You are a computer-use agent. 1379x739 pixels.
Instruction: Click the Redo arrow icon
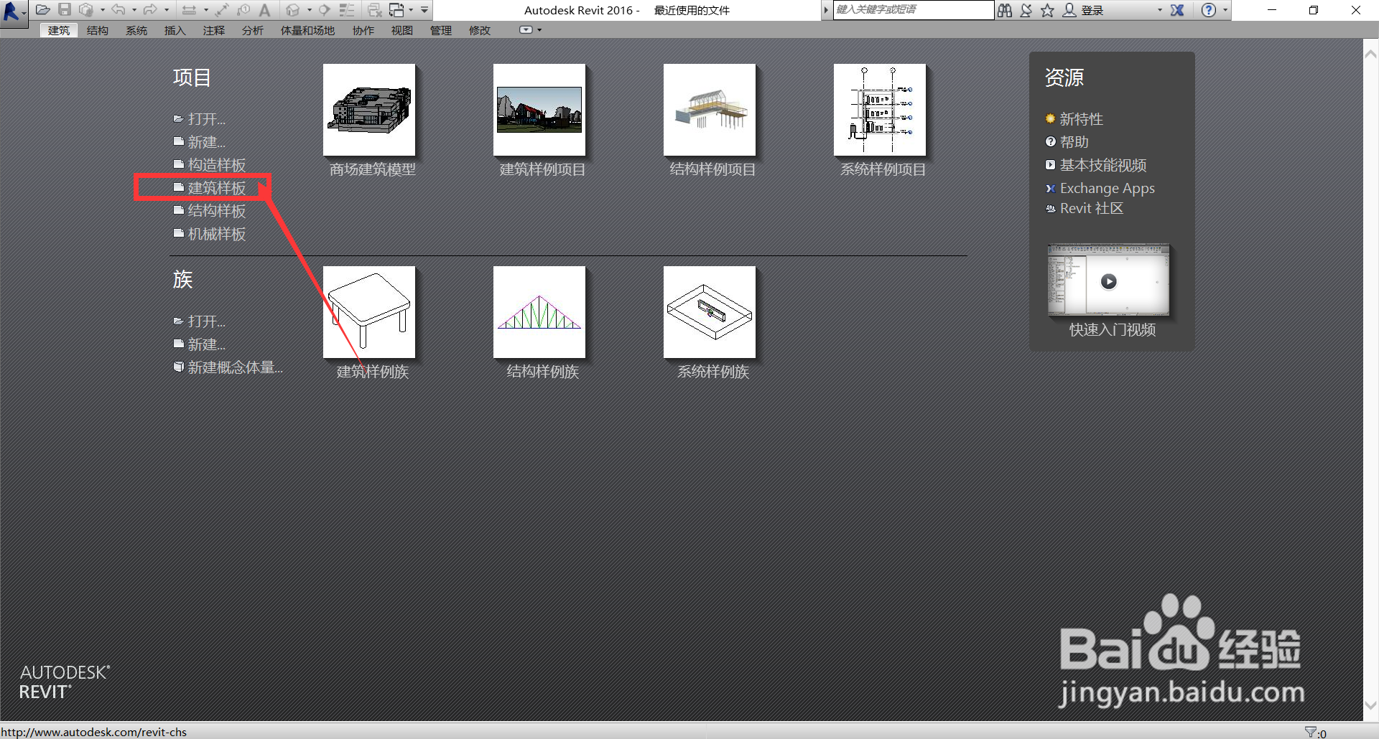[x=150, y=10]
